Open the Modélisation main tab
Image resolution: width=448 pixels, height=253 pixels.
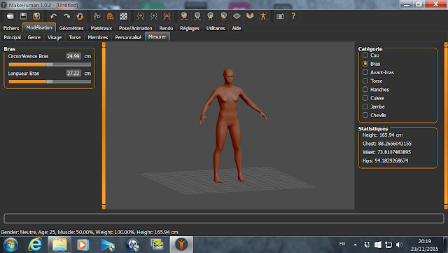[x=39, y=27]
